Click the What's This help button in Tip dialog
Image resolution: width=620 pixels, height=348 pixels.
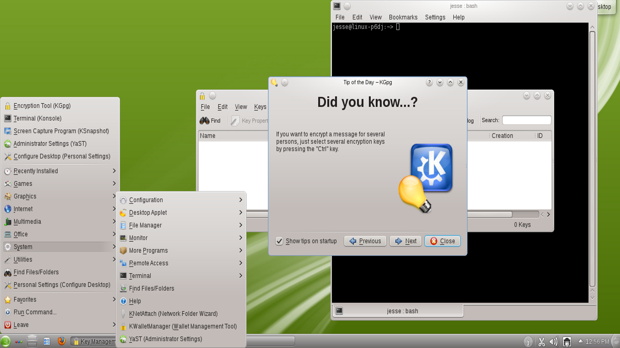pyautogui.click(x=429, y=82)
